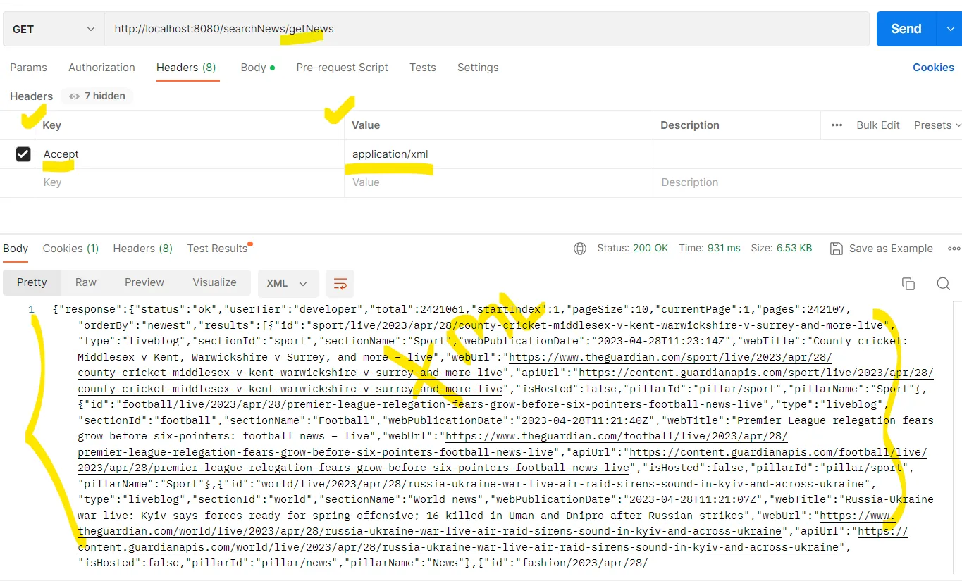The image size is (962, 581).
Task: Edit the application/xml header value
Action: pyautogui.click(x=499, y=154)
